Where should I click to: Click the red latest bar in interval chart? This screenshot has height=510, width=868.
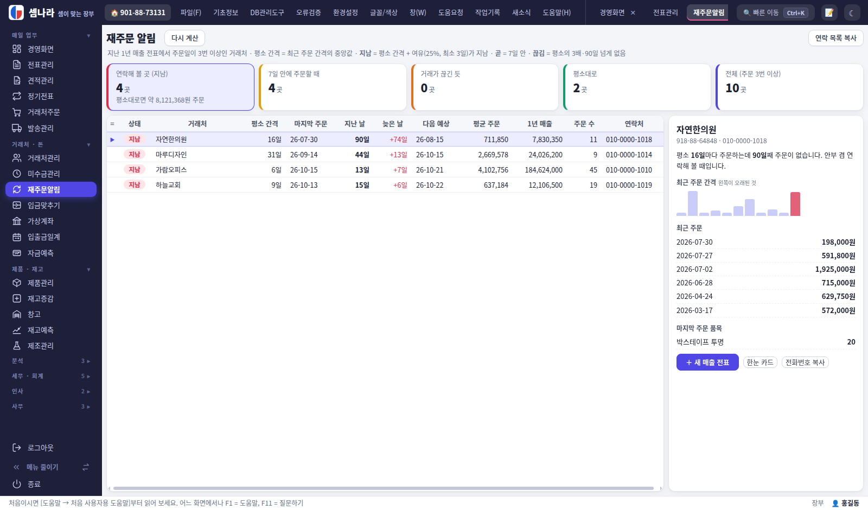[x=795, y=204]
